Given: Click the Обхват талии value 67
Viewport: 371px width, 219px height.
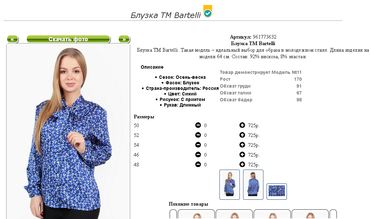Looking at the screenshot, I should click(299, 93).
